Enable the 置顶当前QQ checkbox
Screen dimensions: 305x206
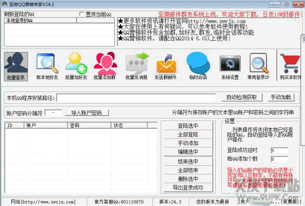tap(81, 14)
